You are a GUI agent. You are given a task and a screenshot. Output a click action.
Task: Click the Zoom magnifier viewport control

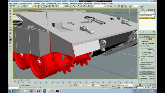(x=148, y=85)
